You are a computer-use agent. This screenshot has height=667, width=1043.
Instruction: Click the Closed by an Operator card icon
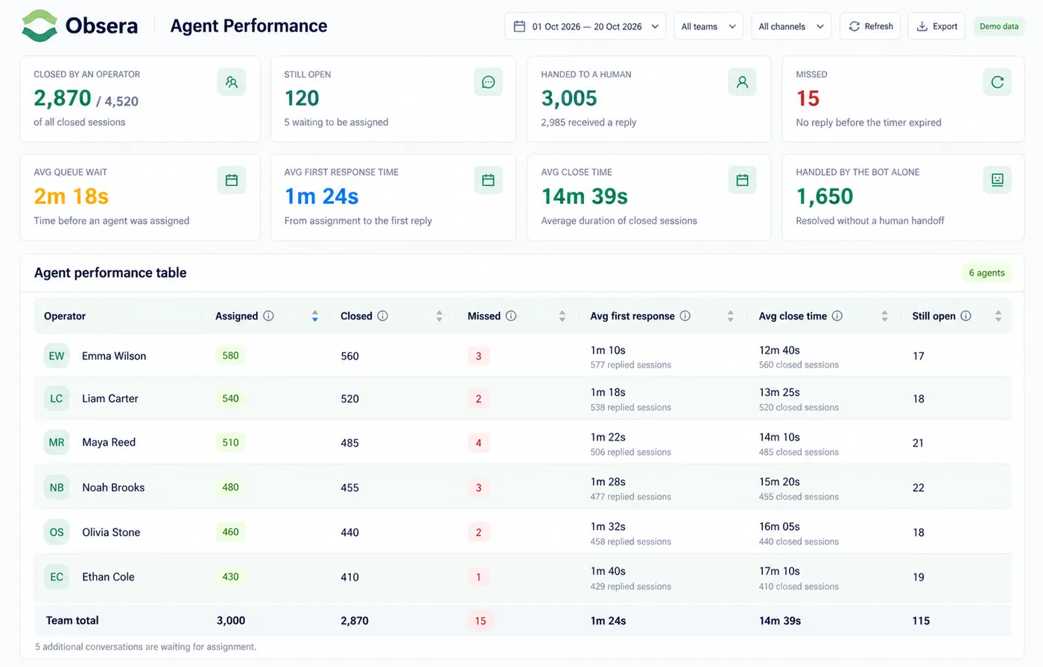coord(232,82)
